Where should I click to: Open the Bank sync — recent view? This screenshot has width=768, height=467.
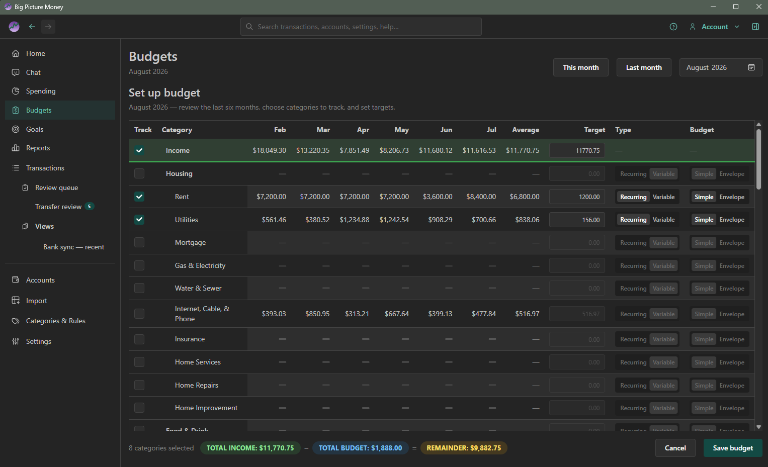73,247
